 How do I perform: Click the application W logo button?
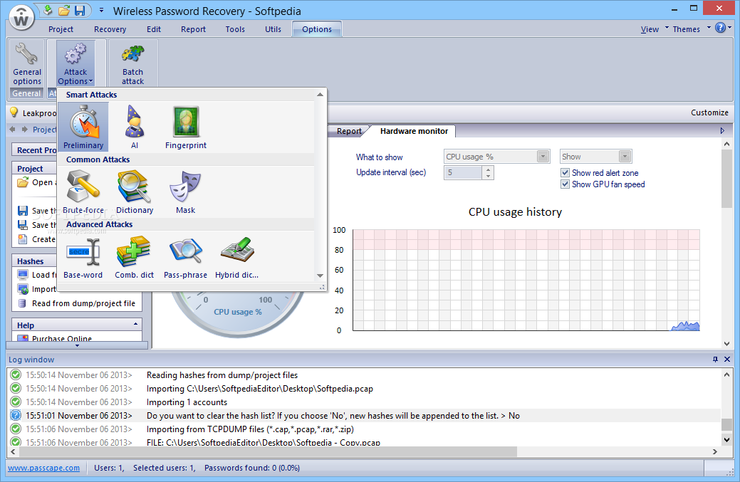pos(21,19)
